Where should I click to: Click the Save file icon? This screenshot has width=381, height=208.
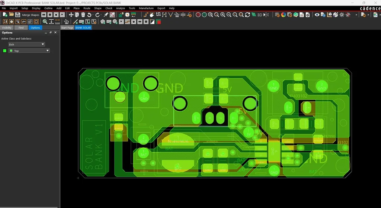point(17,15)
